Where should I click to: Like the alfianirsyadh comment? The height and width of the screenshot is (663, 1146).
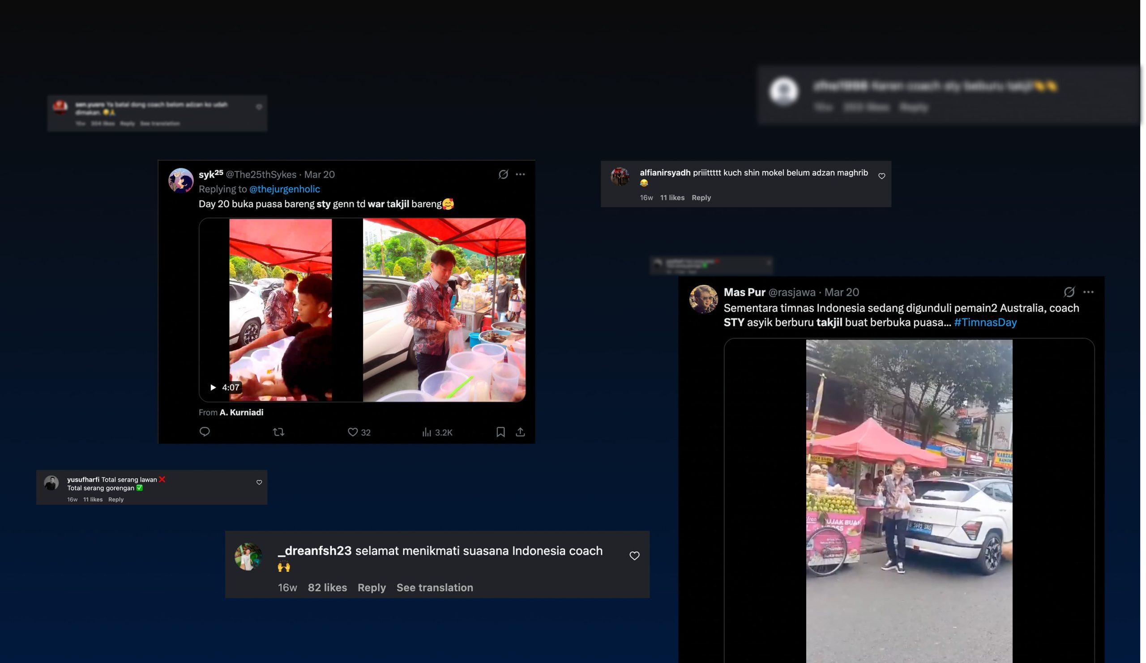click(x=881, y=176)
